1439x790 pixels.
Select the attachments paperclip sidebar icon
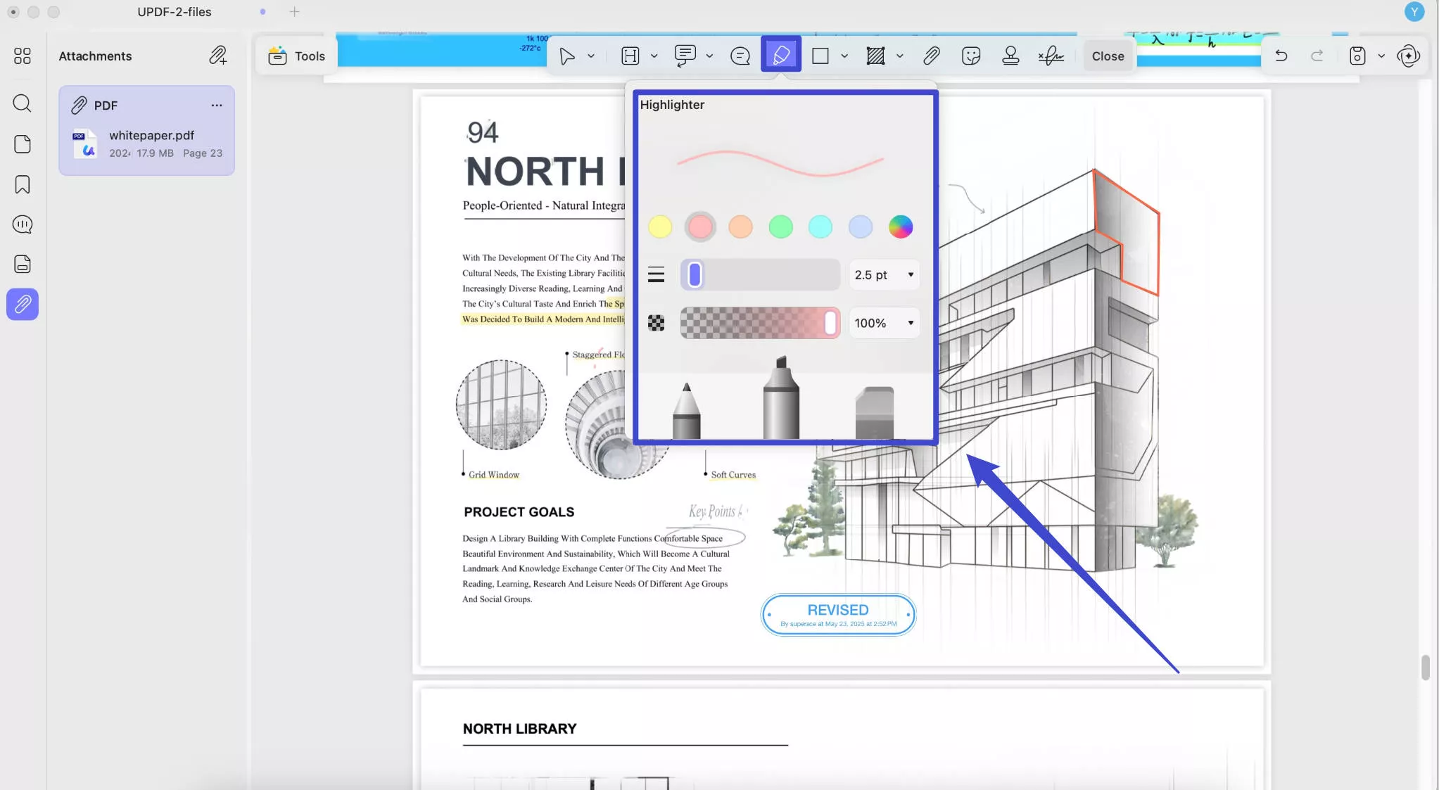23,304
